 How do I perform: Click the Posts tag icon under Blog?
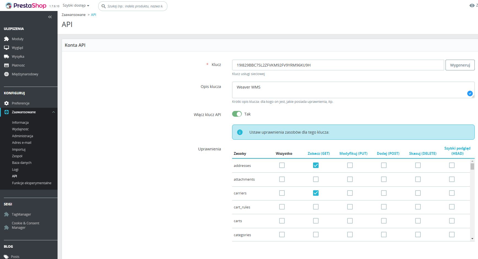point(6,257)
